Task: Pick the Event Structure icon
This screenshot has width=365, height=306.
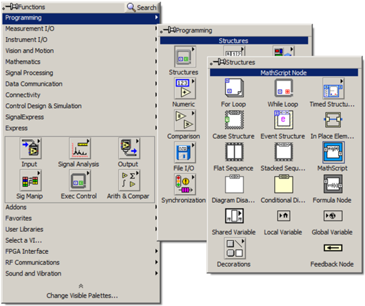Action: pyautogui.click(x=283, y=120)
